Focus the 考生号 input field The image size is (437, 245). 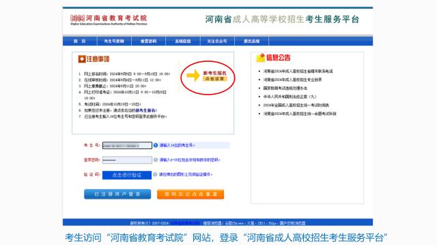[x=127, y=145]
